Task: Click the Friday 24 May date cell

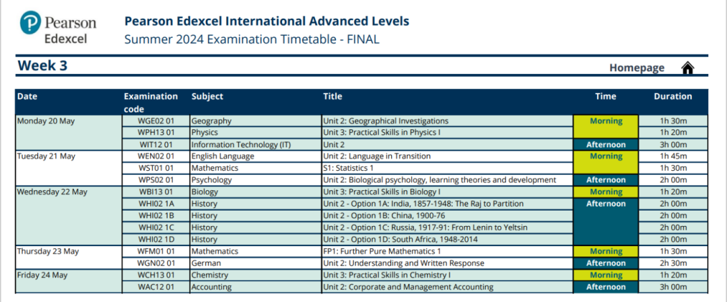Action: (69, 280)
